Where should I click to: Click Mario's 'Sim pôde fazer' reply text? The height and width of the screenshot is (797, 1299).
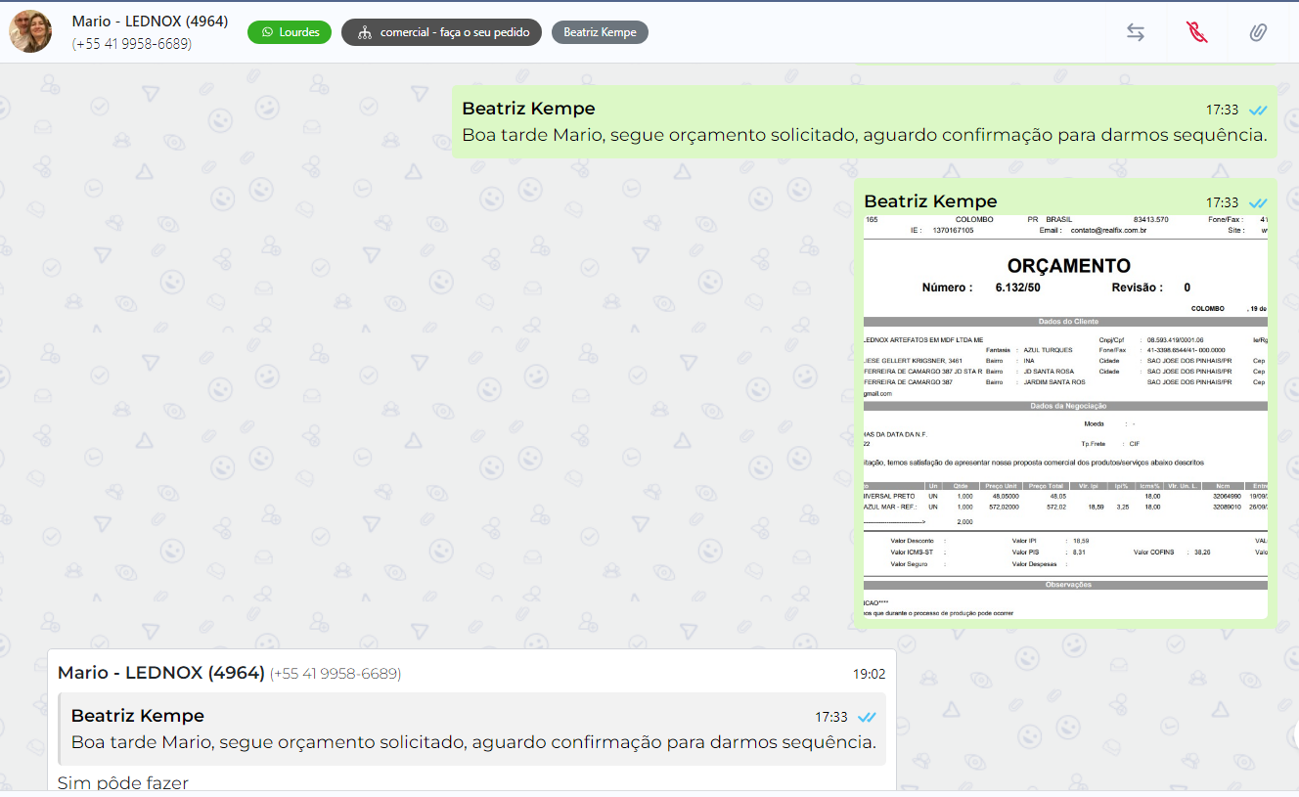(x=123, y=782)
